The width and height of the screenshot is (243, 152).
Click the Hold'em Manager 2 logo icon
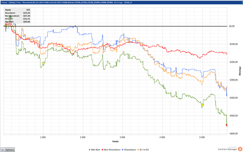click(240, 149)
